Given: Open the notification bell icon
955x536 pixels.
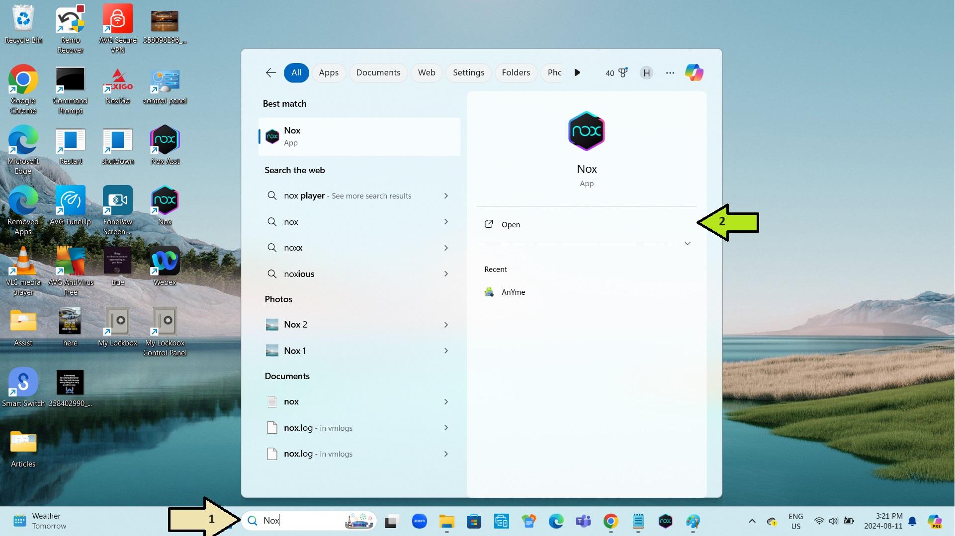Looking at the screenshot, I should pyautogui.click(x=912, y=521).
